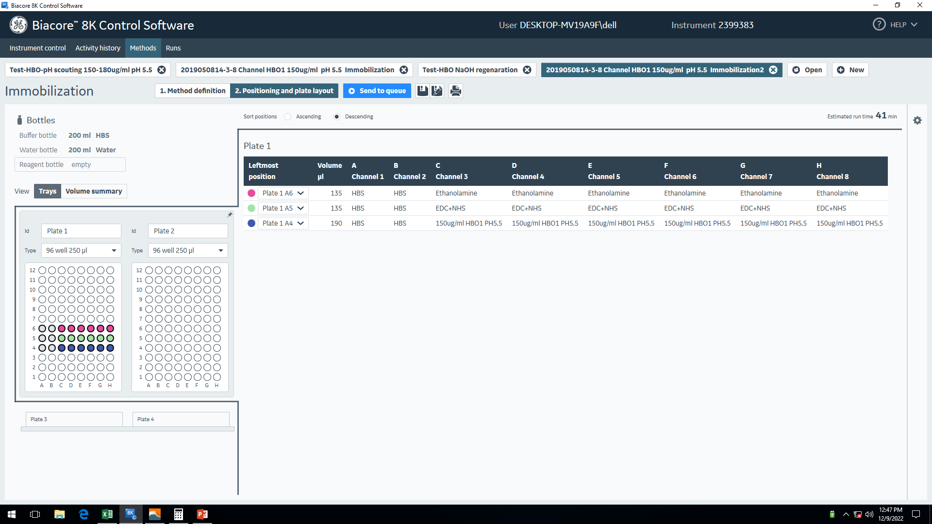932x524 pixels.
Task: Click the Save method icon
Action: pos(422,91)
